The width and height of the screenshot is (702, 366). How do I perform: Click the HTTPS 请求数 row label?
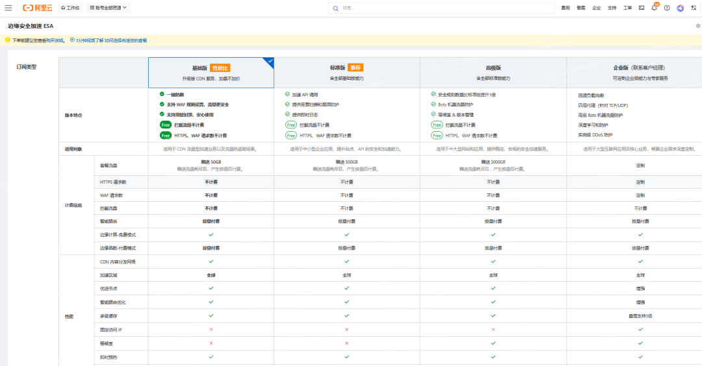pos(113,182)
